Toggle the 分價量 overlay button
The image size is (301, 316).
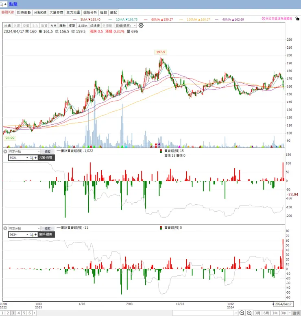[107, 26]
